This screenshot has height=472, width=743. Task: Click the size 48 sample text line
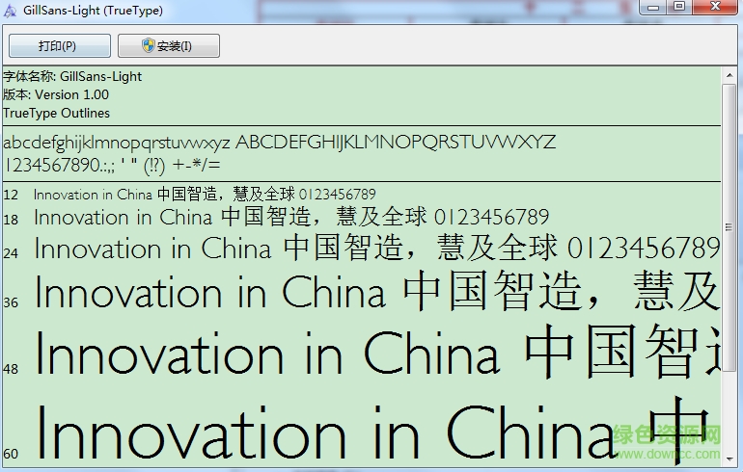click(x=377, y=353)
